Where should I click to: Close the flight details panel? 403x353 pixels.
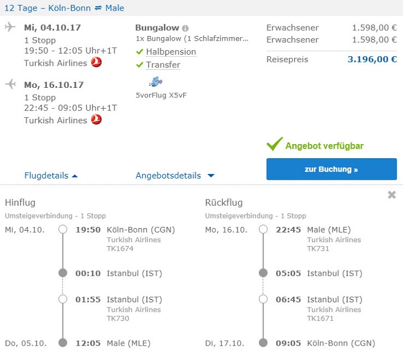tap(392, 195)
